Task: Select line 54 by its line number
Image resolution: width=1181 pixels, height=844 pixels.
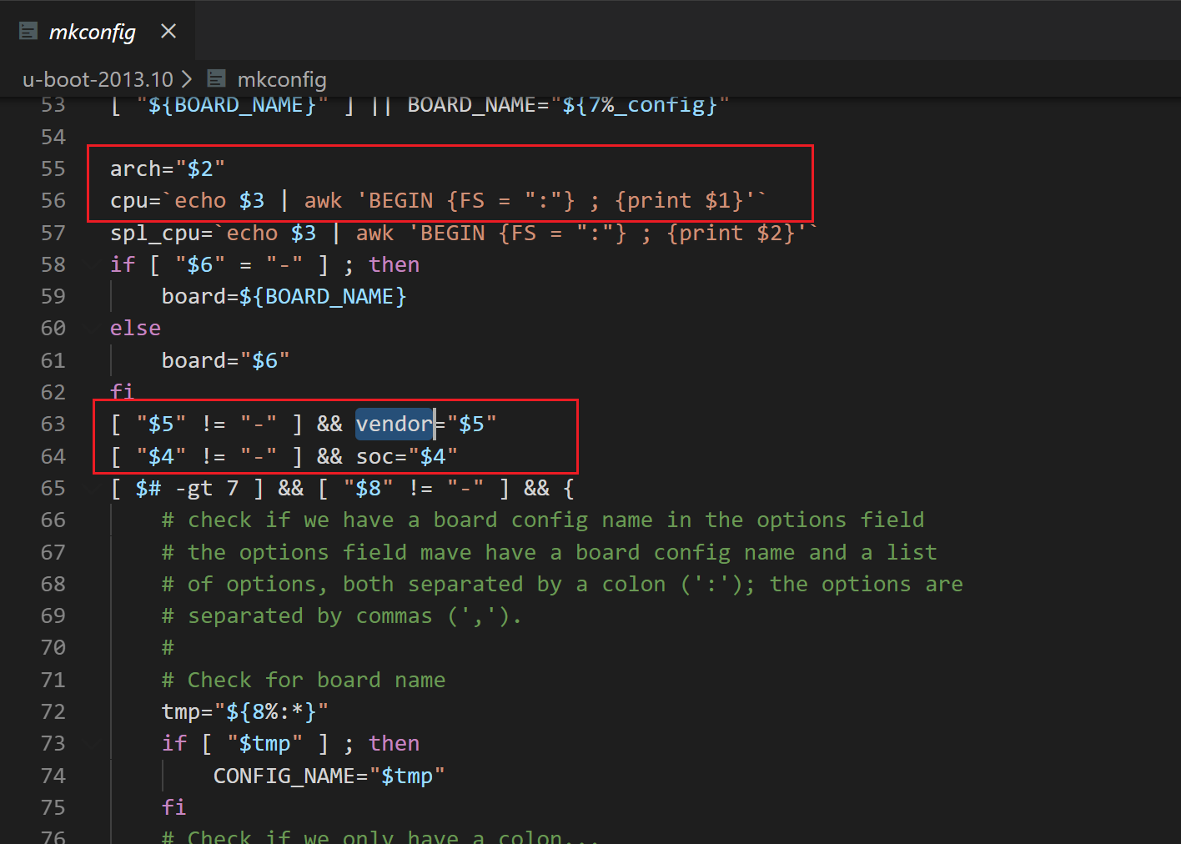Action: pyautogui.click(x=53, y=137)
